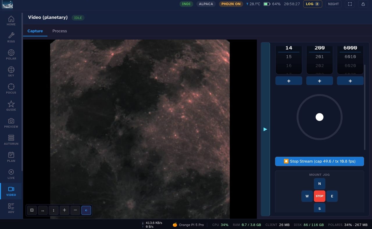
Task: Jog the mount West
Action: pyautogui.click(x=307, y=196)
